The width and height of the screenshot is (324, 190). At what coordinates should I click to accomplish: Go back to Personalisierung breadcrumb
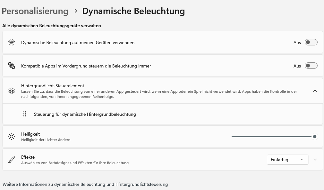click(35, 11)
